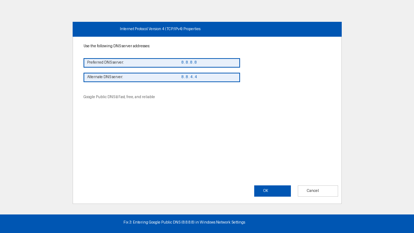Viewport: 414px width, 233px height.
Task: Select the 8.8.4.4 address value
Action: (x=189, y=77)
